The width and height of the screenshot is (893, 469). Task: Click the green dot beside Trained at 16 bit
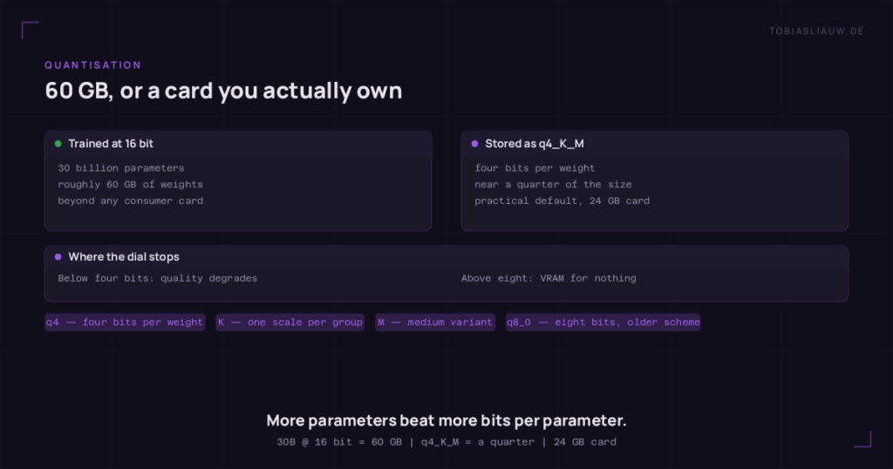coord(58,144)
